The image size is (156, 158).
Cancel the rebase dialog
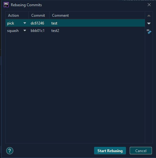coord(141,151)
